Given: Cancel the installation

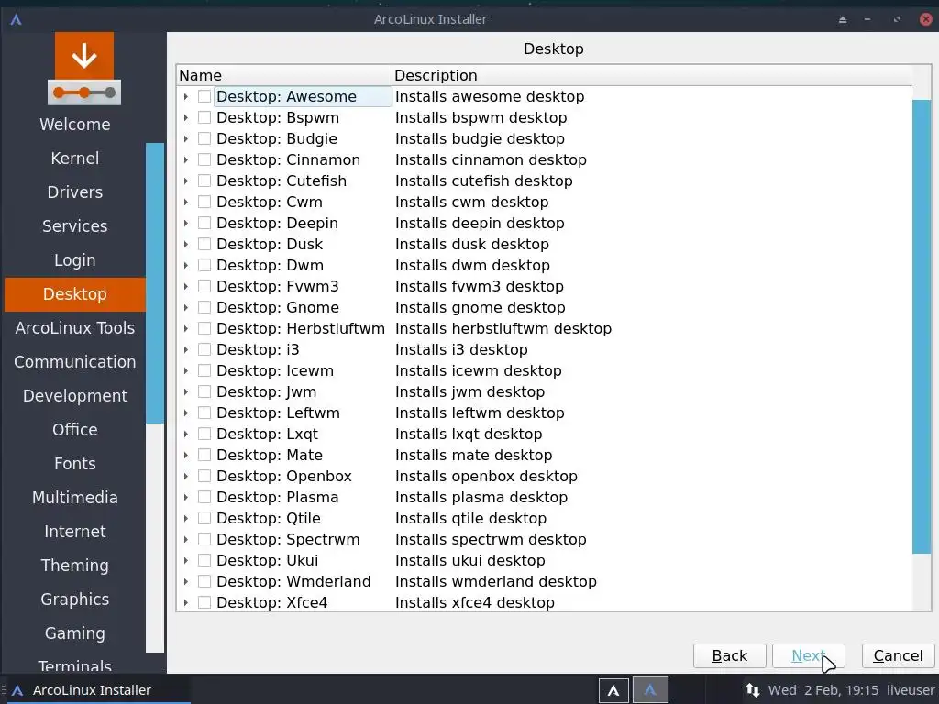Looking at the screenshot, I should pos(898,656).
